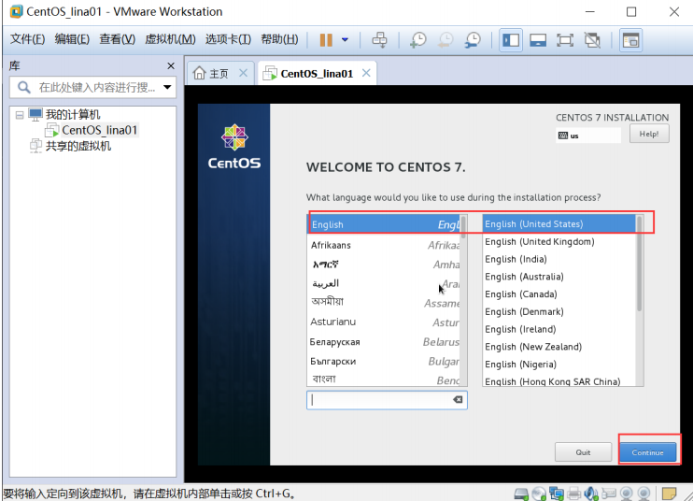Viewport: 693px width, 501px height.
Task: Select Български in the language list
Action: [x=384, y=361]
